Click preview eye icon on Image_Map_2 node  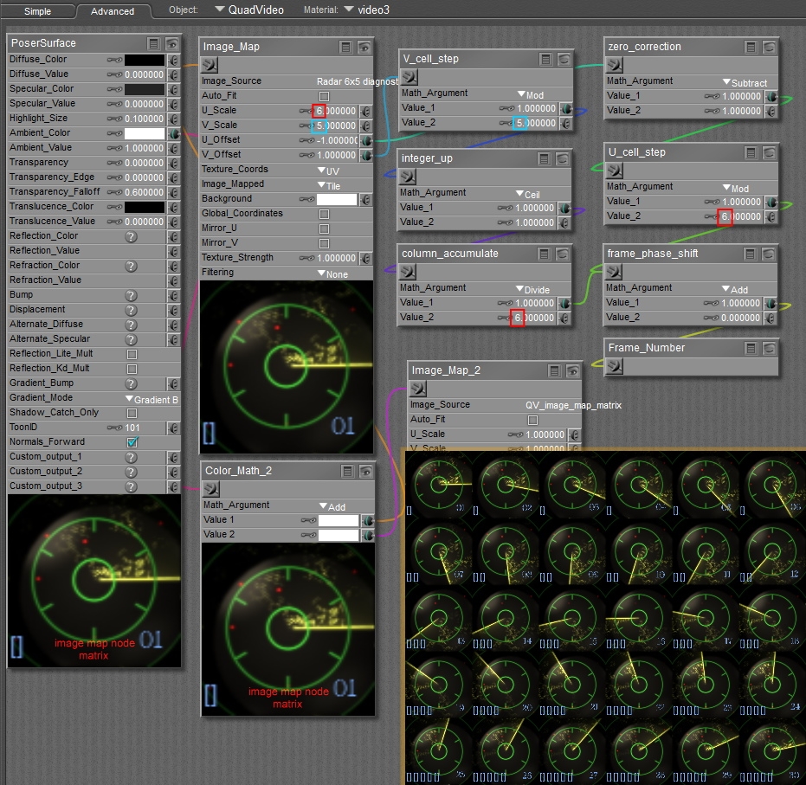pos(571,370)
